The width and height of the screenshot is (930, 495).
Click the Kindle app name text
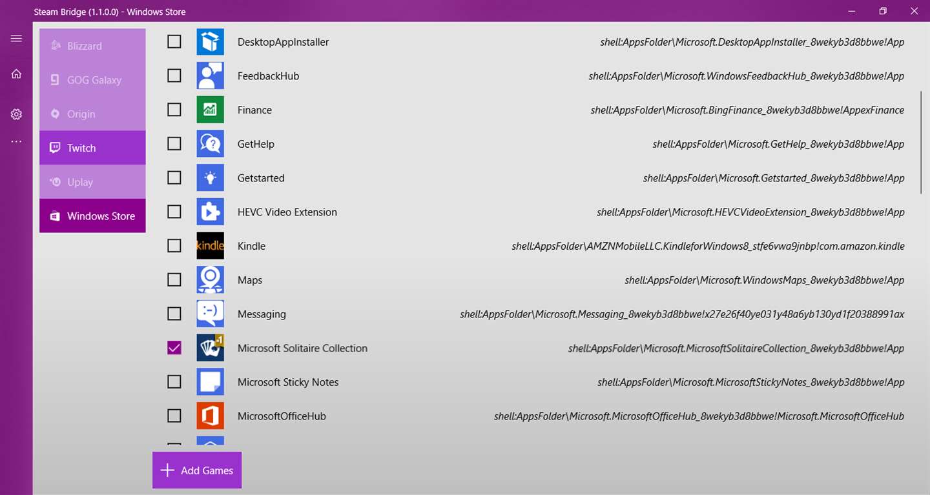251,246
